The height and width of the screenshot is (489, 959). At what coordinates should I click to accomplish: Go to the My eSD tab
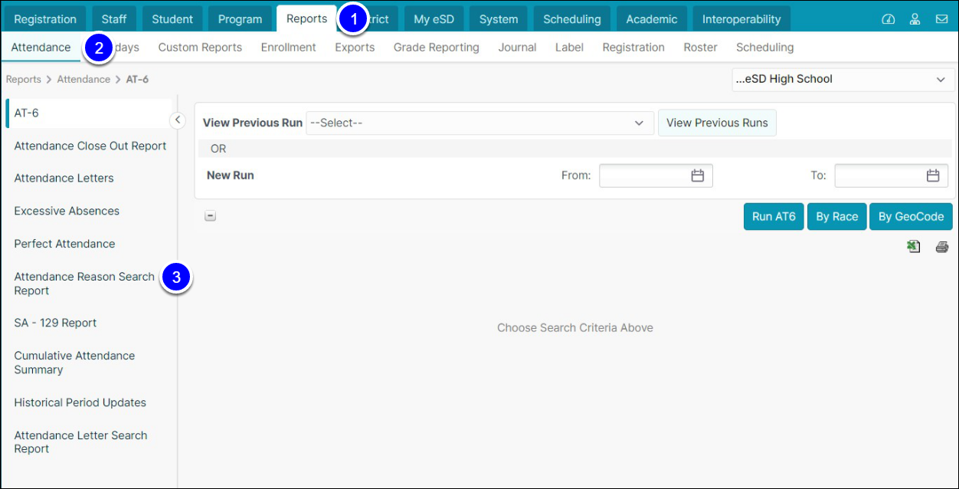click(x=434, y=19)
